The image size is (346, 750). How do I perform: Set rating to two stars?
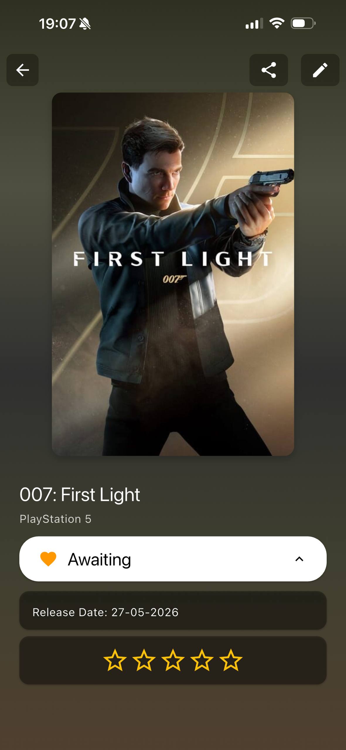coord(144,660)
